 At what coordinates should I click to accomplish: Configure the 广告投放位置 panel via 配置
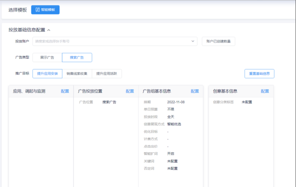130,91
